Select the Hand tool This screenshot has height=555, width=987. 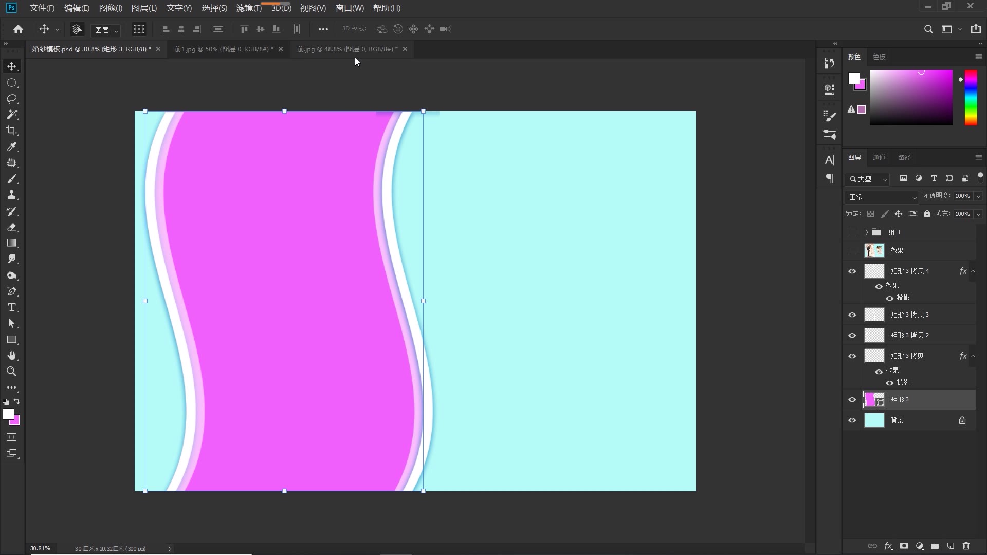(x=12, y=356)
